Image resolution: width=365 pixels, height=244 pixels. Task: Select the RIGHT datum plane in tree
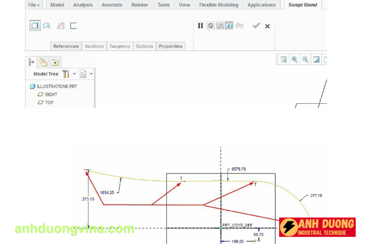pyautogui.click(x=51, y=95)
